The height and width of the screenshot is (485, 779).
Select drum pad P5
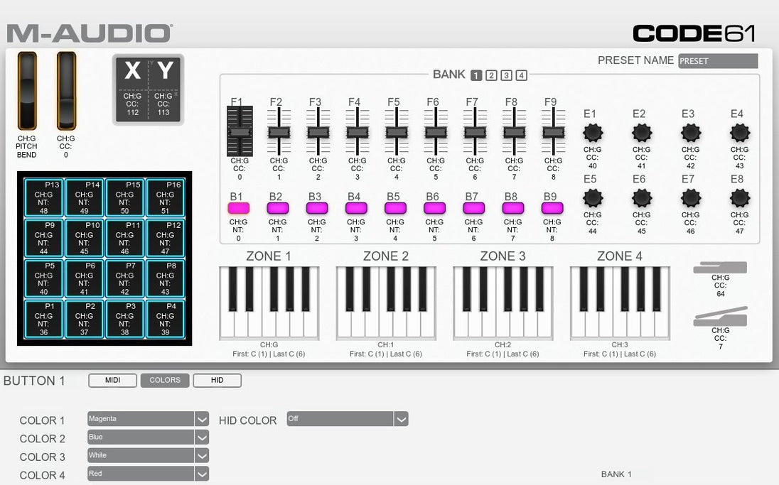(44, 278)
